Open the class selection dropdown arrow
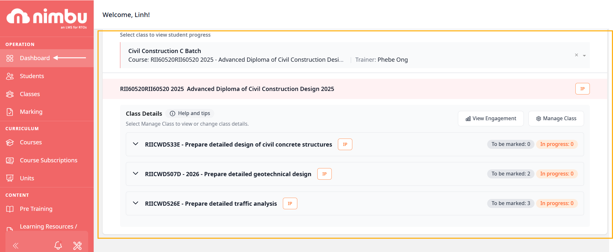The image size is (613, 252). (x=584, y=56)
